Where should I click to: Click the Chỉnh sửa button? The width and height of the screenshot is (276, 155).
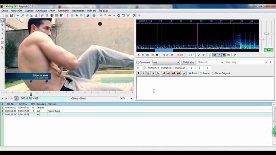(188, 62)
